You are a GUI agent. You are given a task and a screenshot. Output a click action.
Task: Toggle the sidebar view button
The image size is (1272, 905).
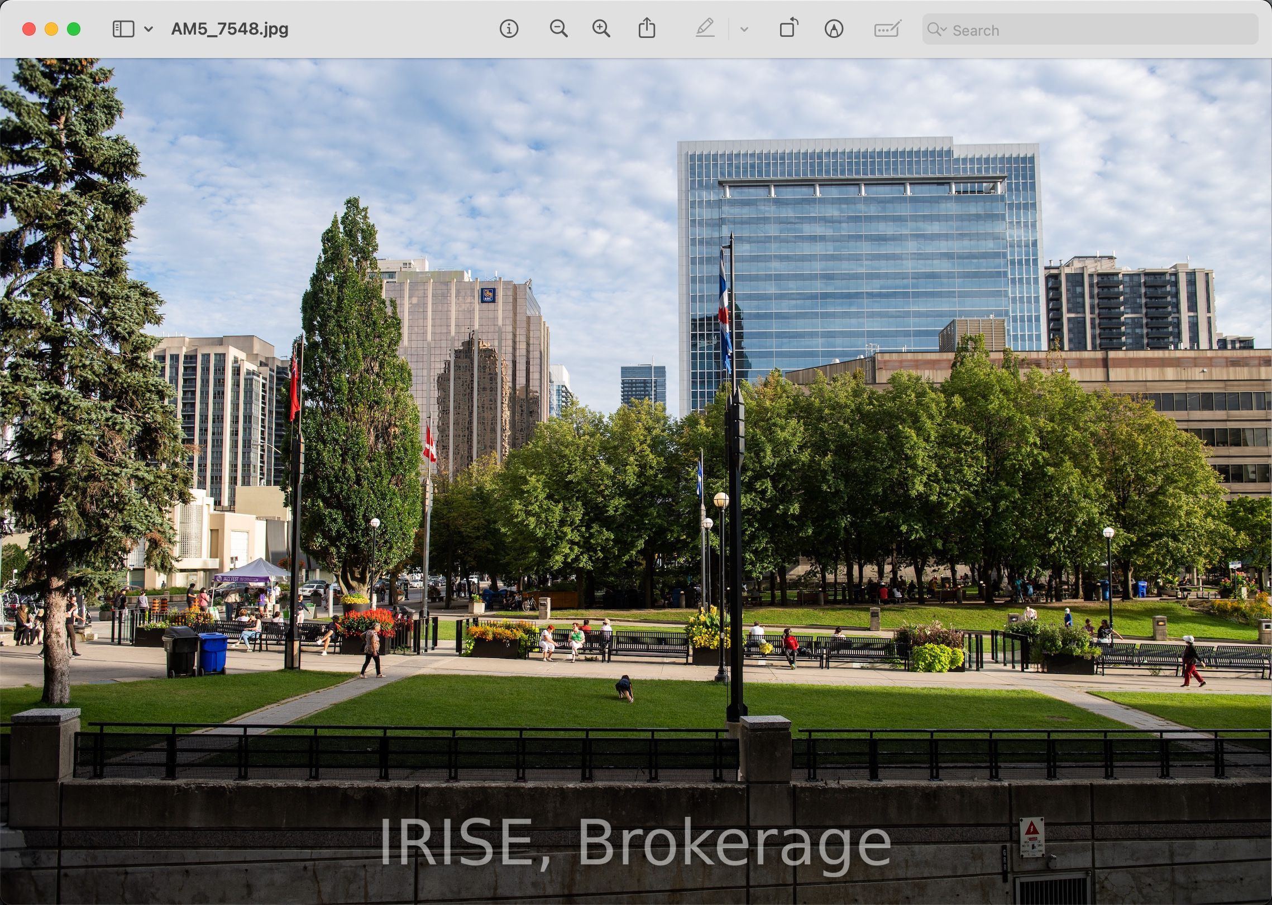click(123, 29)
